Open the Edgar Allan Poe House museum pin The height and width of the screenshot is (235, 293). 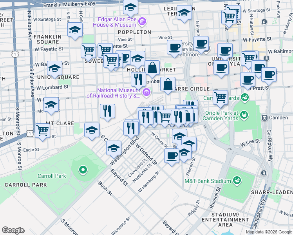[142, 22]
